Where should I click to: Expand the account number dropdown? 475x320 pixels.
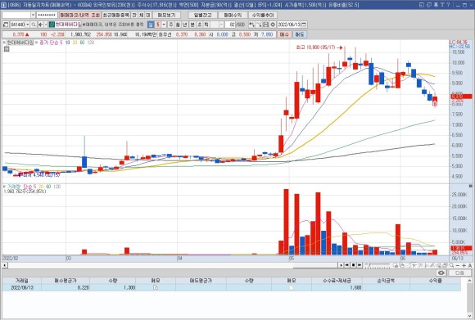coord(33,15)
